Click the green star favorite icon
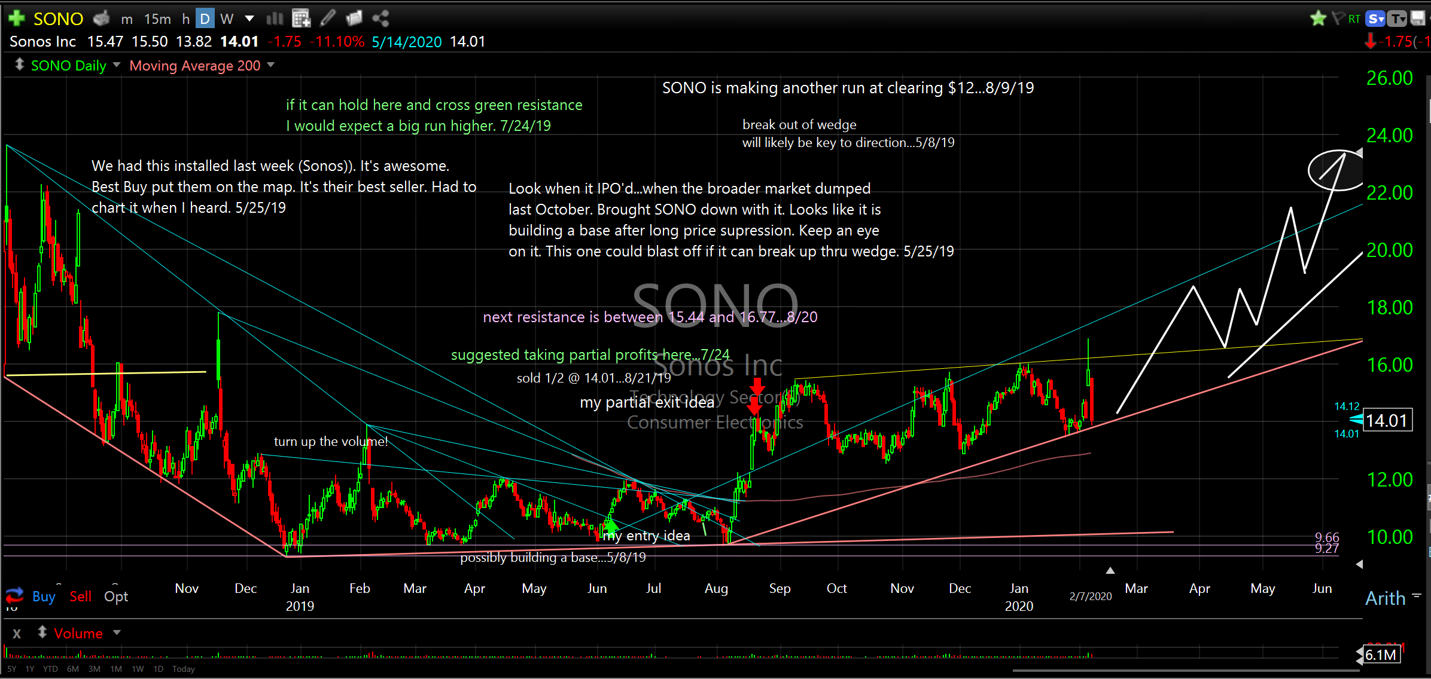This screenshot has width=1431, height=679. coord(1318,19)
